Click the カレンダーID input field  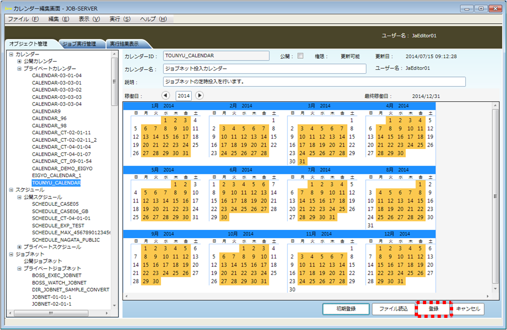point(216,56)
